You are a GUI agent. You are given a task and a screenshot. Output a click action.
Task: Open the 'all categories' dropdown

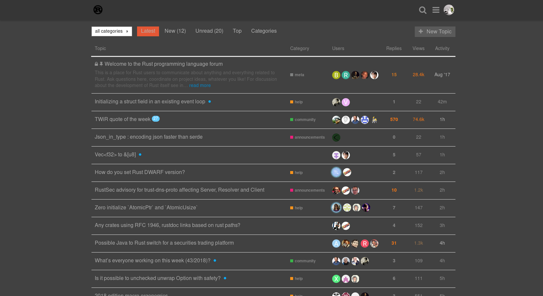coord(111,31)
